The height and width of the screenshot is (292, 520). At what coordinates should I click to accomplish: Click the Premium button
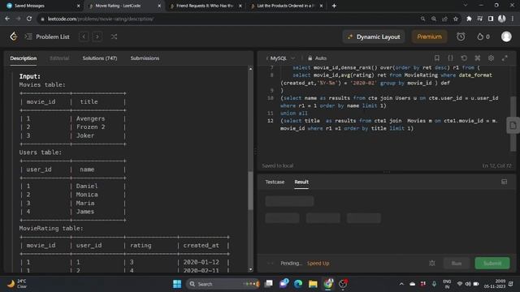[x=429, y=36]
